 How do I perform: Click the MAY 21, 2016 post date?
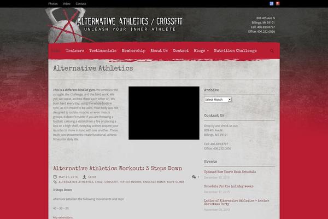tap(68, 177)
